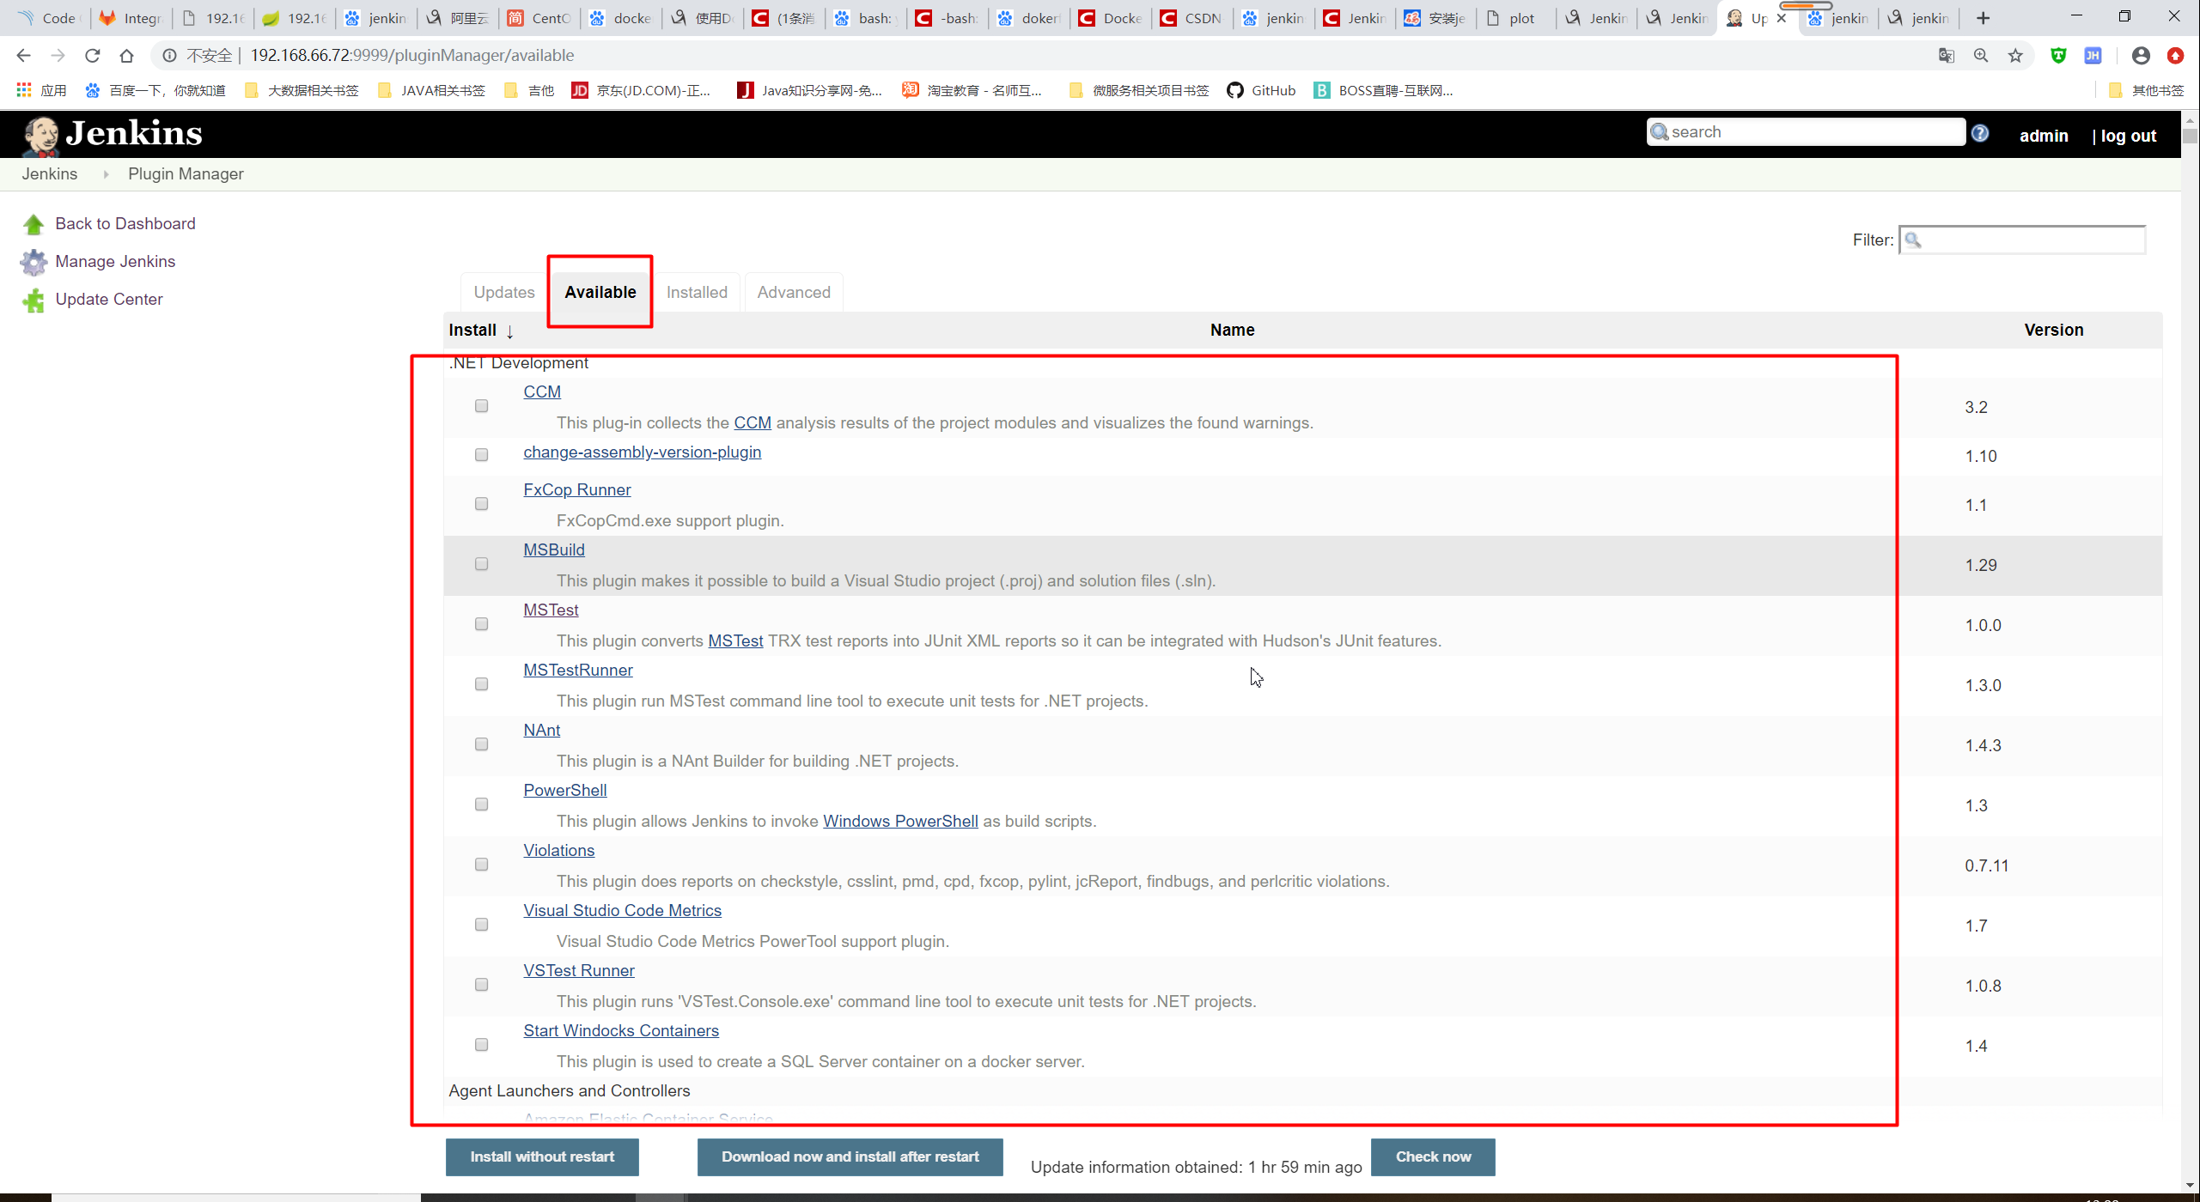Enable the checkbox next to VSTest Runner

(481, 985)
